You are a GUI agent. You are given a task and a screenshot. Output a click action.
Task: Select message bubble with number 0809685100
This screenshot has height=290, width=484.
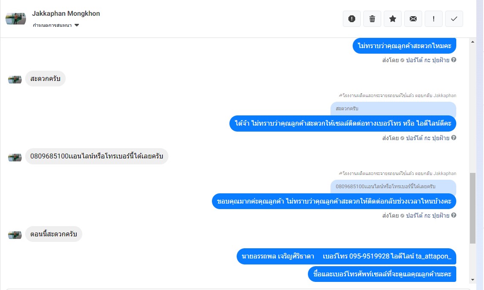pyautogui.click(x=97, y=156)
